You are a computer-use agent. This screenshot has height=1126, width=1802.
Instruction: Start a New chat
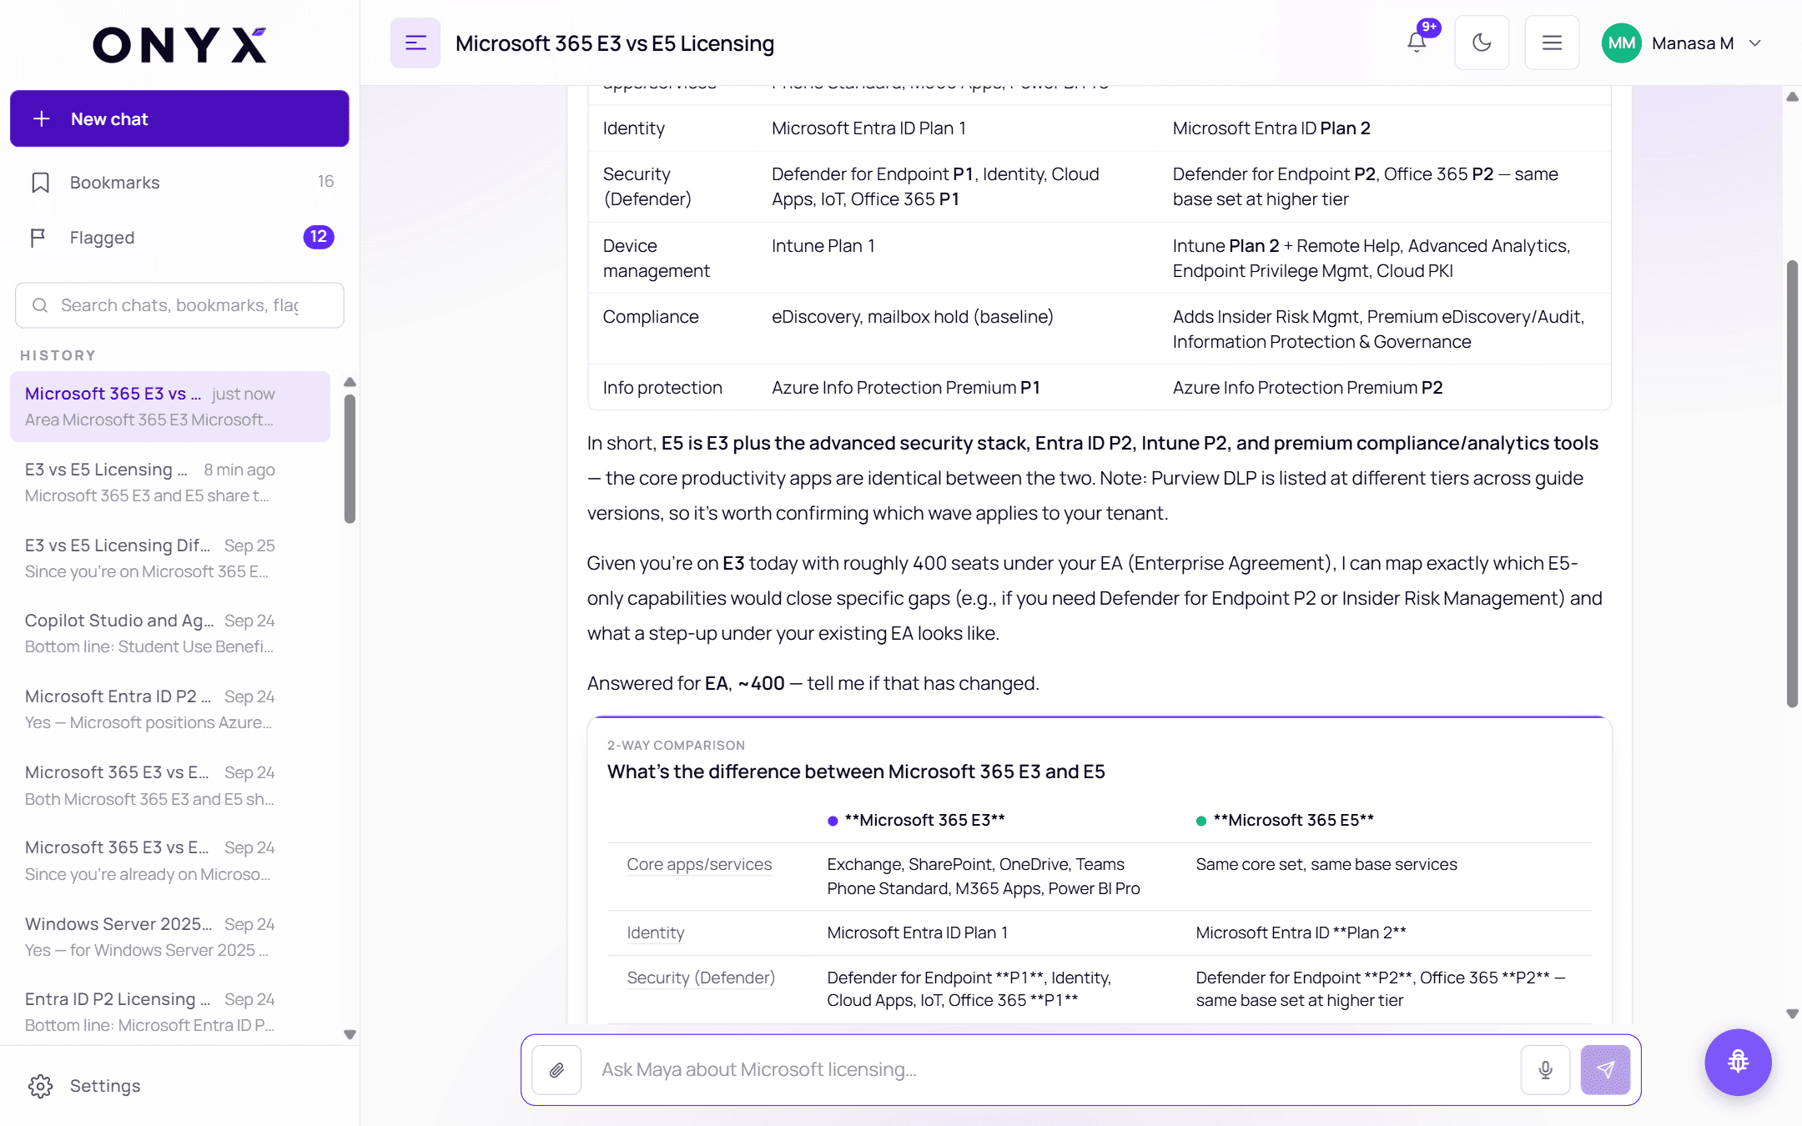[179, 118]
